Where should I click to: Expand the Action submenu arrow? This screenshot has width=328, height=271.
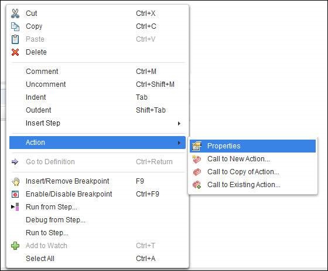point(179,143)
